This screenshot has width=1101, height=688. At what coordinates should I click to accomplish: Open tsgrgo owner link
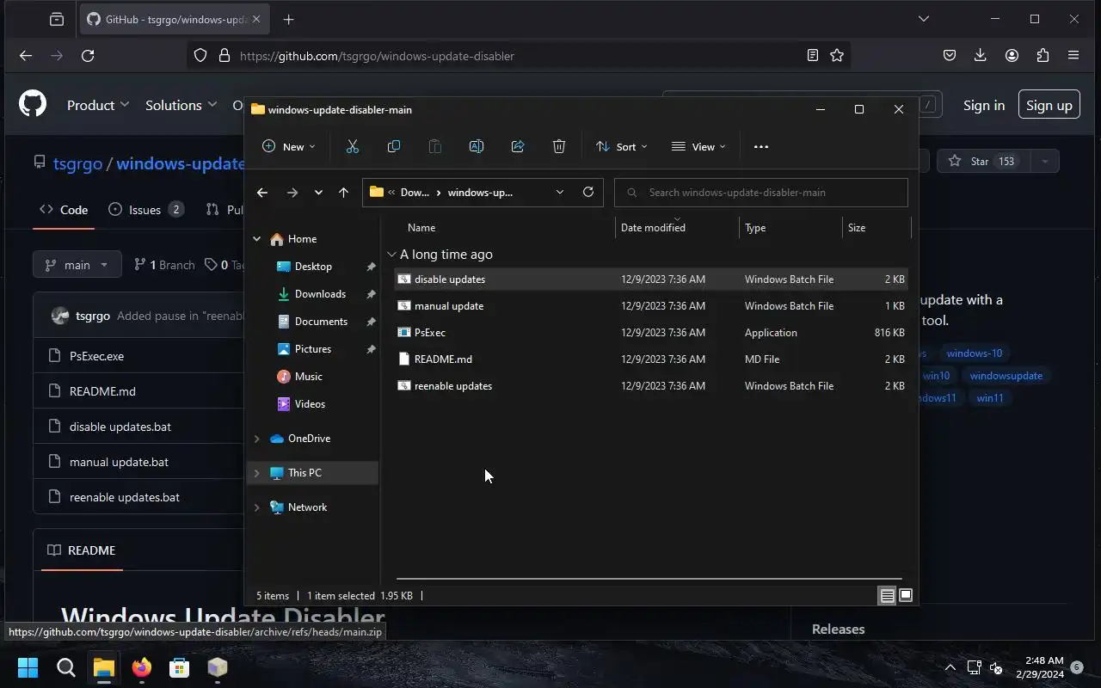(x=78, y=163)
